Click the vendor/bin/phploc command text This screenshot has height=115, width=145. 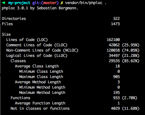(x=84, y=3)
